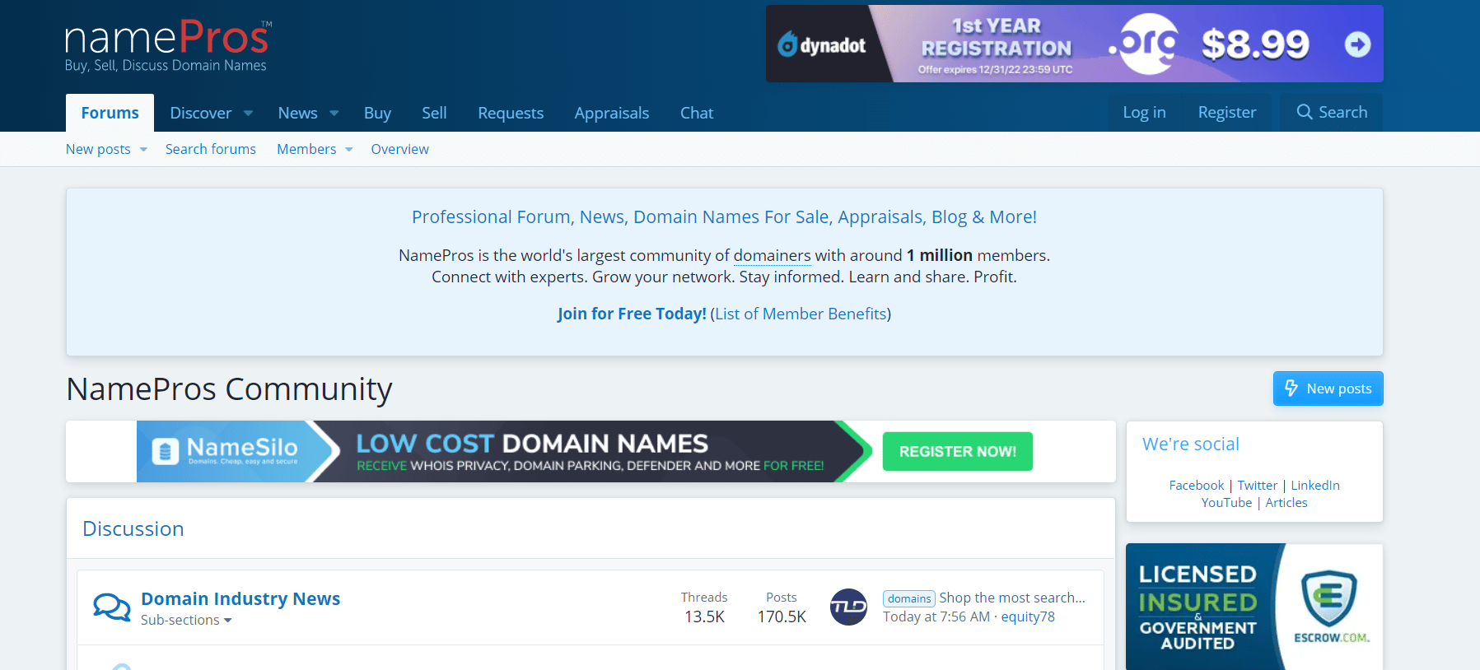Expand the Members dropdown arrow

click(x=349, y=150)
